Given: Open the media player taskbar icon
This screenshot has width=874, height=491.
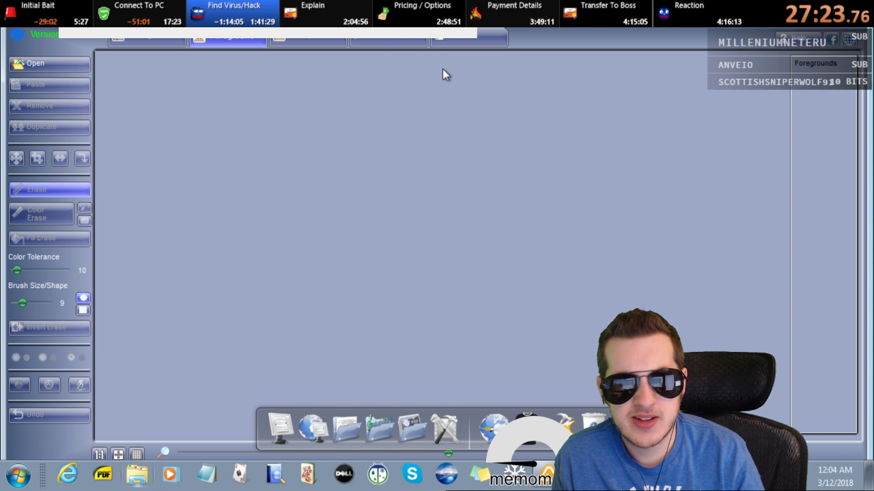Looking at the screenshot, I should 170,474.
